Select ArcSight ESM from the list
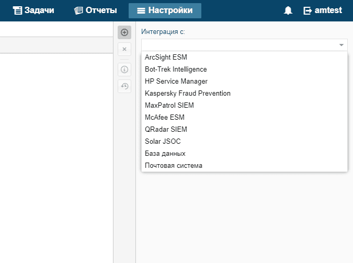 [166, 57]
